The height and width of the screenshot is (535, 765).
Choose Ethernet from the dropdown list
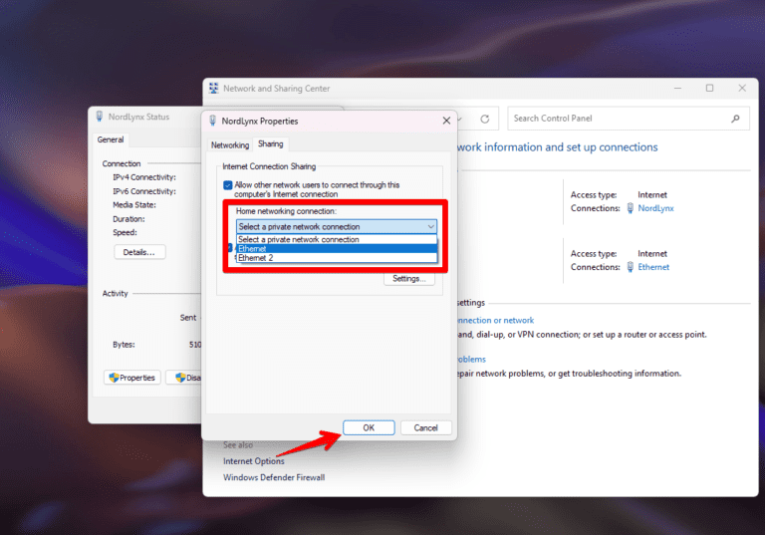coord(337,248)
